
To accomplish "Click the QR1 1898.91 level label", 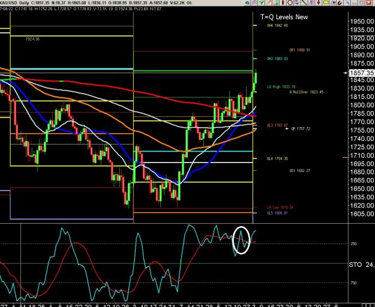I will click(x=299, y=50).
